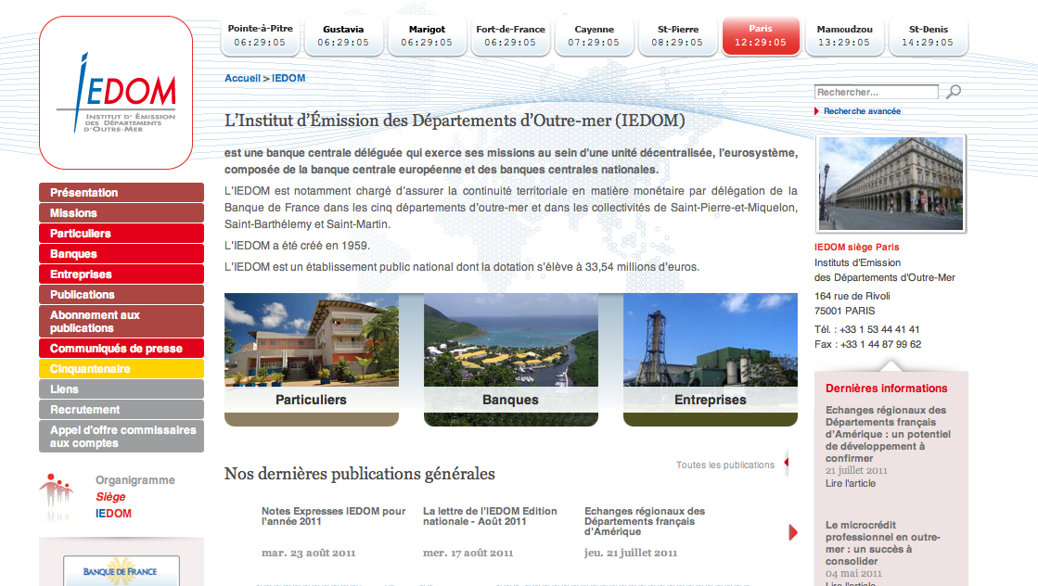Select Entreprises in the sidebar menu

pos(122,274)
